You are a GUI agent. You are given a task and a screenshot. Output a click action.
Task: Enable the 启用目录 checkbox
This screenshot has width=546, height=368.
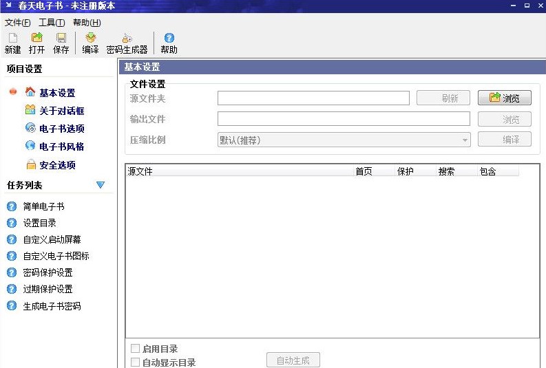pyautogui.click(x=135, y=348)
